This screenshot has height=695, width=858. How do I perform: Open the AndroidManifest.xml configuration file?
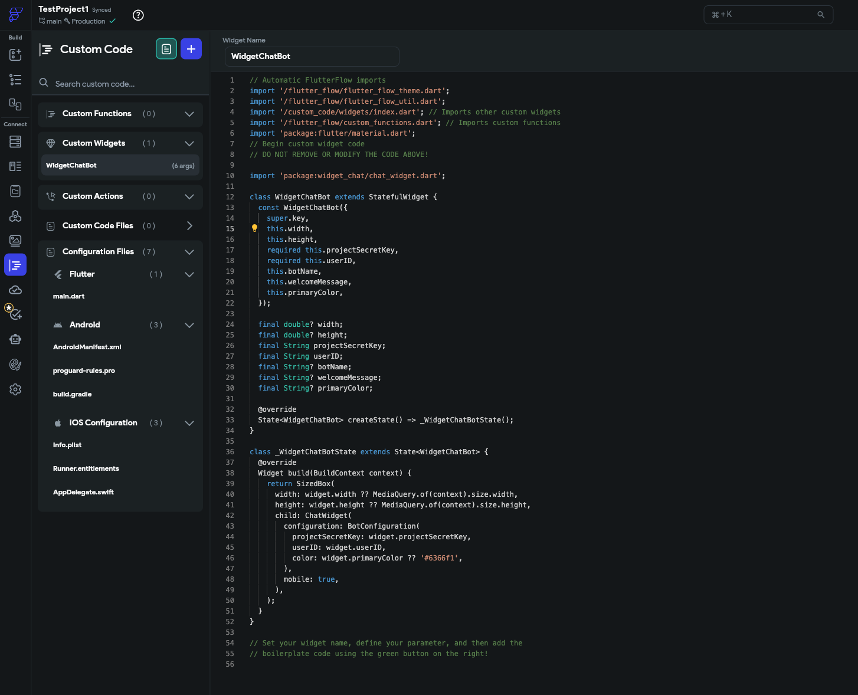87,347
